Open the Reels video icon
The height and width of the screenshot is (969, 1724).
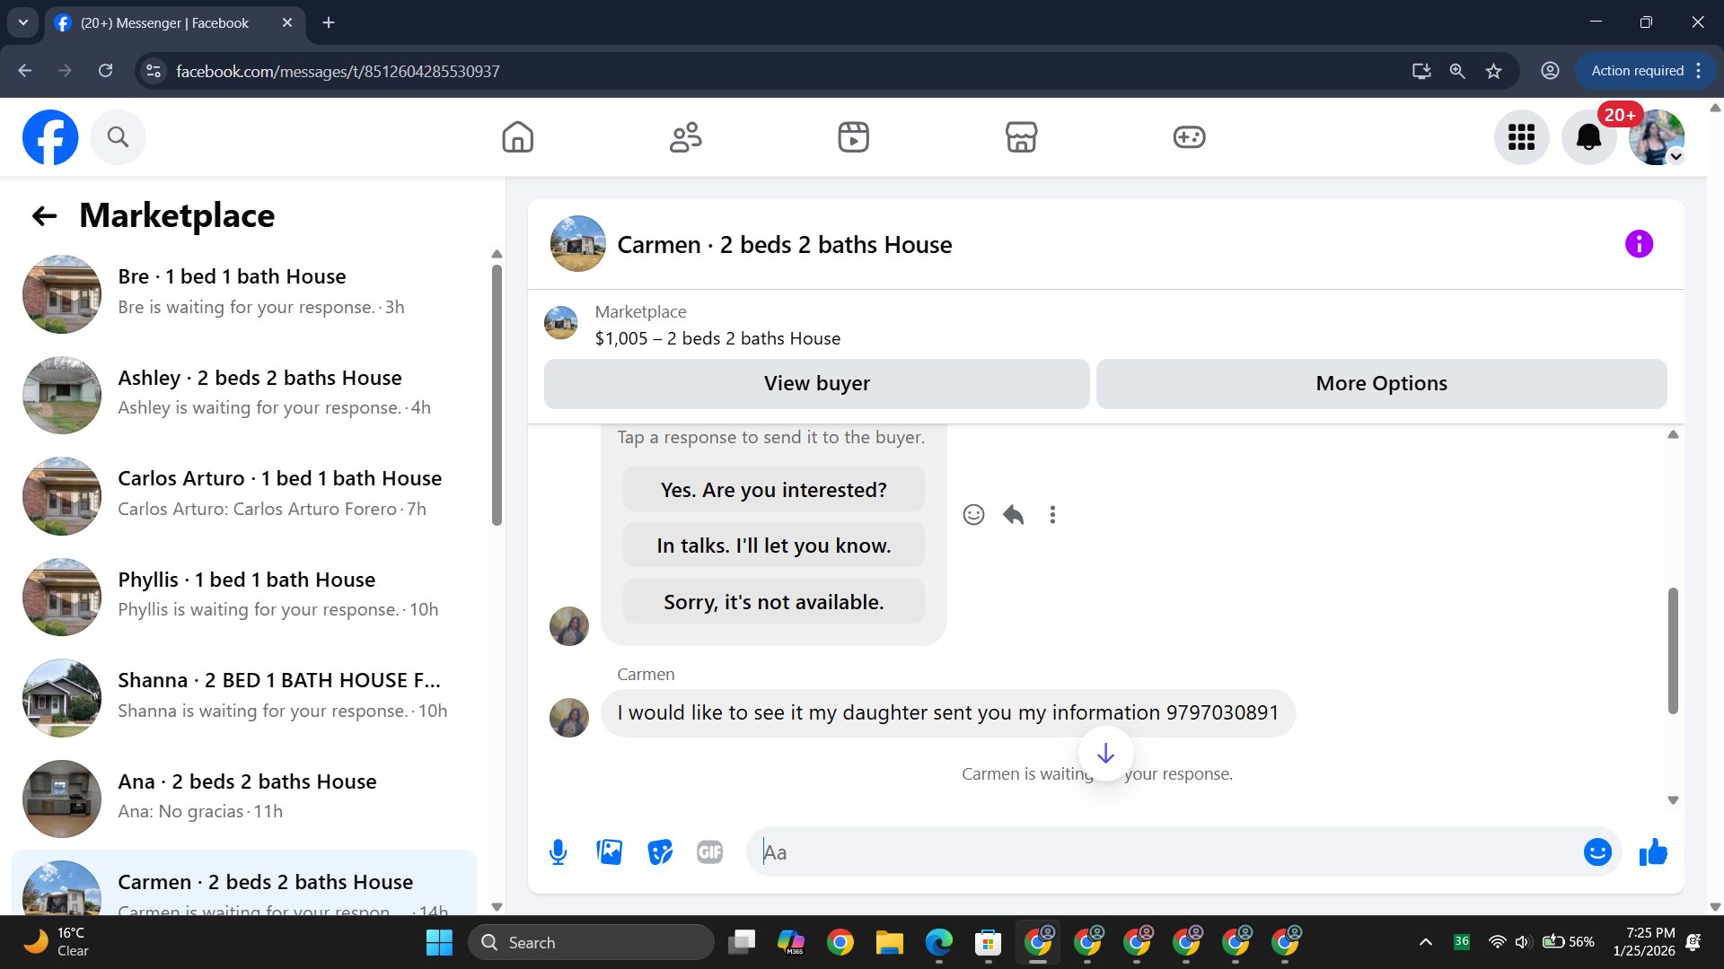[854, 137]
